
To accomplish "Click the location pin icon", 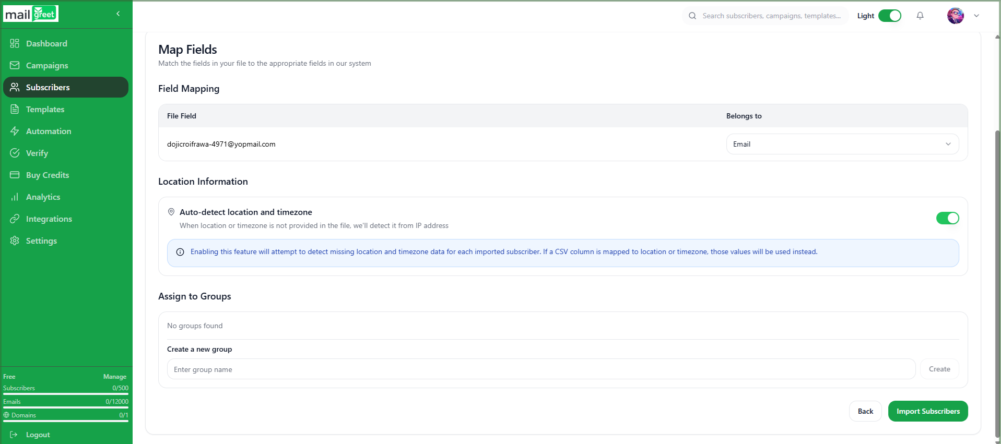I will pyautogui.click(x=171, y=212).
